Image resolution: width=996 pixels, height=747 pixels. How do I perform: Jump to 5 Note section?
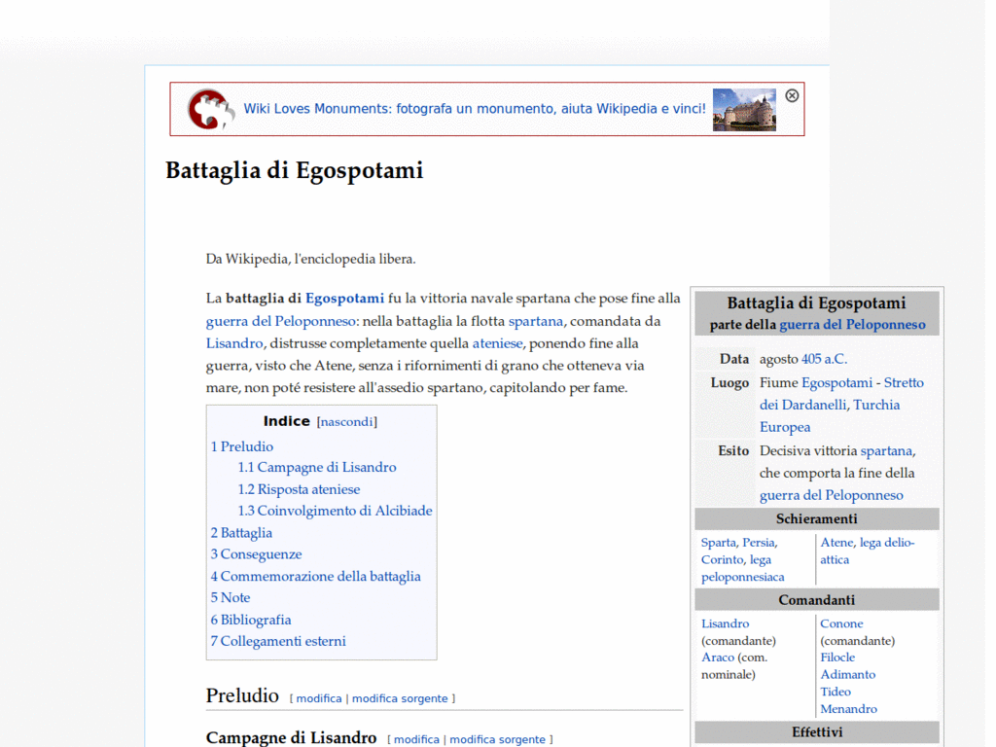230,598
